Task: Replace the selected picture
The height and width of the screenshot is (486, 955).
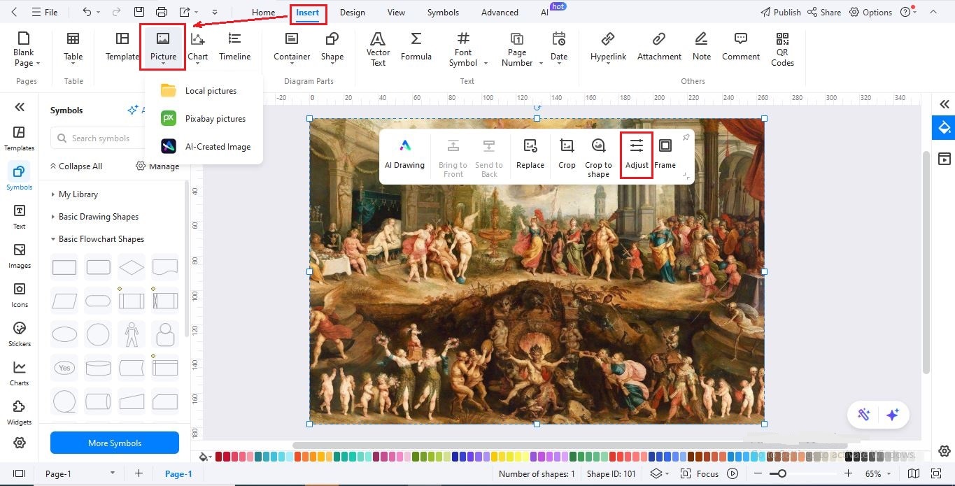Action: pos(530,154)
